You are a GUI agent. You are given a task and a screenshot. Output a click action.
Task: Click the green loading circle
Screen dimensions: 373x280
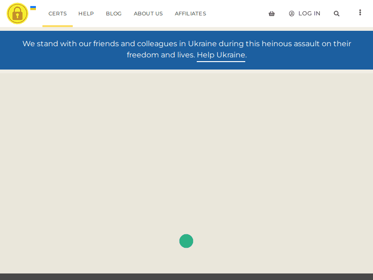[186, 241]
